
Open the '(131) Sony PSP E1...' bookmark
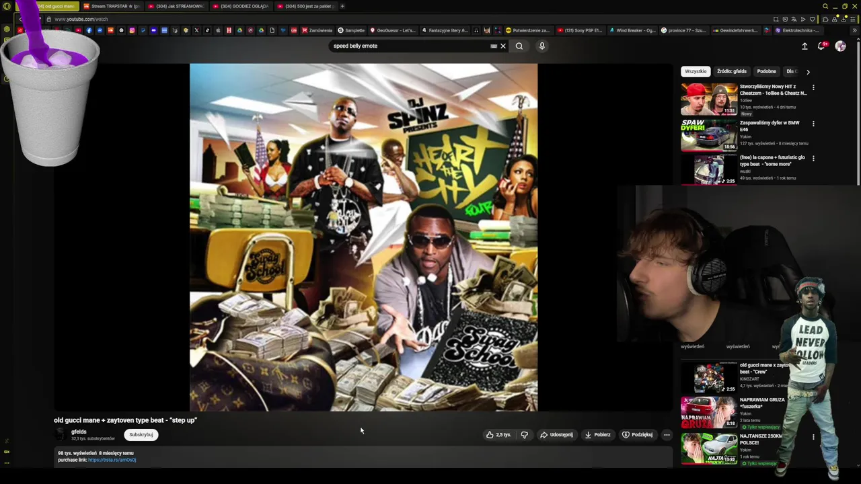tap(580, 30)
